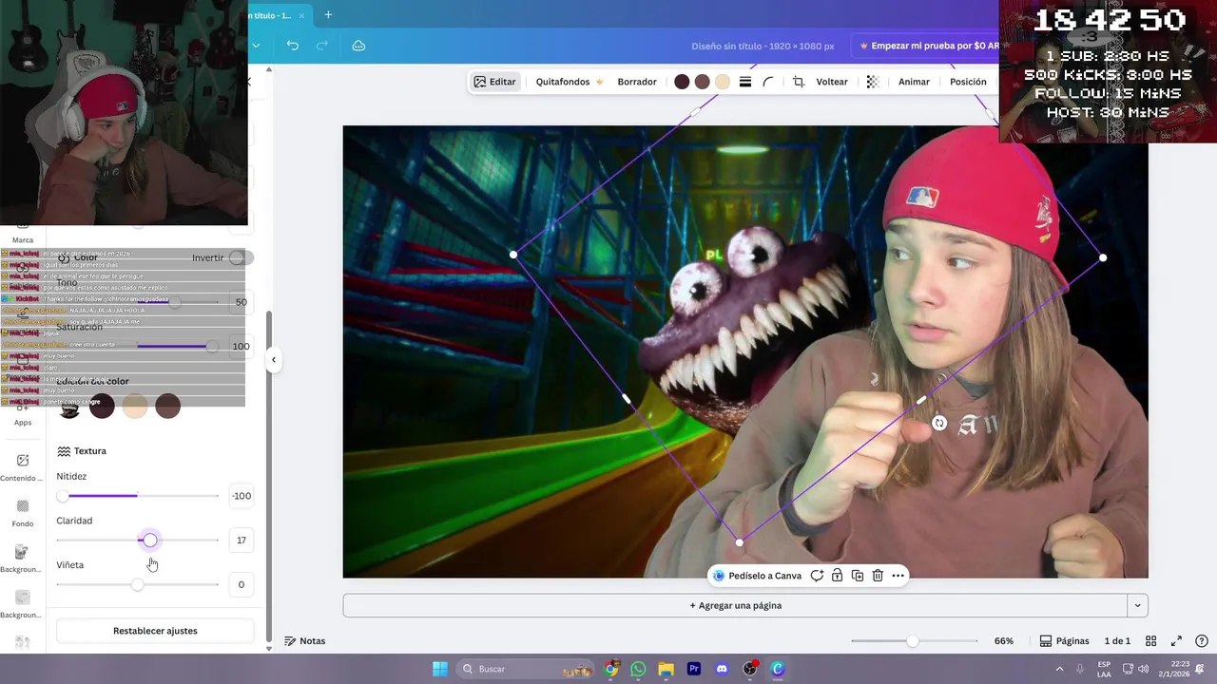Pick the dark maroon color in toolbar
The image size is (1217, 684).
[682, 82]
